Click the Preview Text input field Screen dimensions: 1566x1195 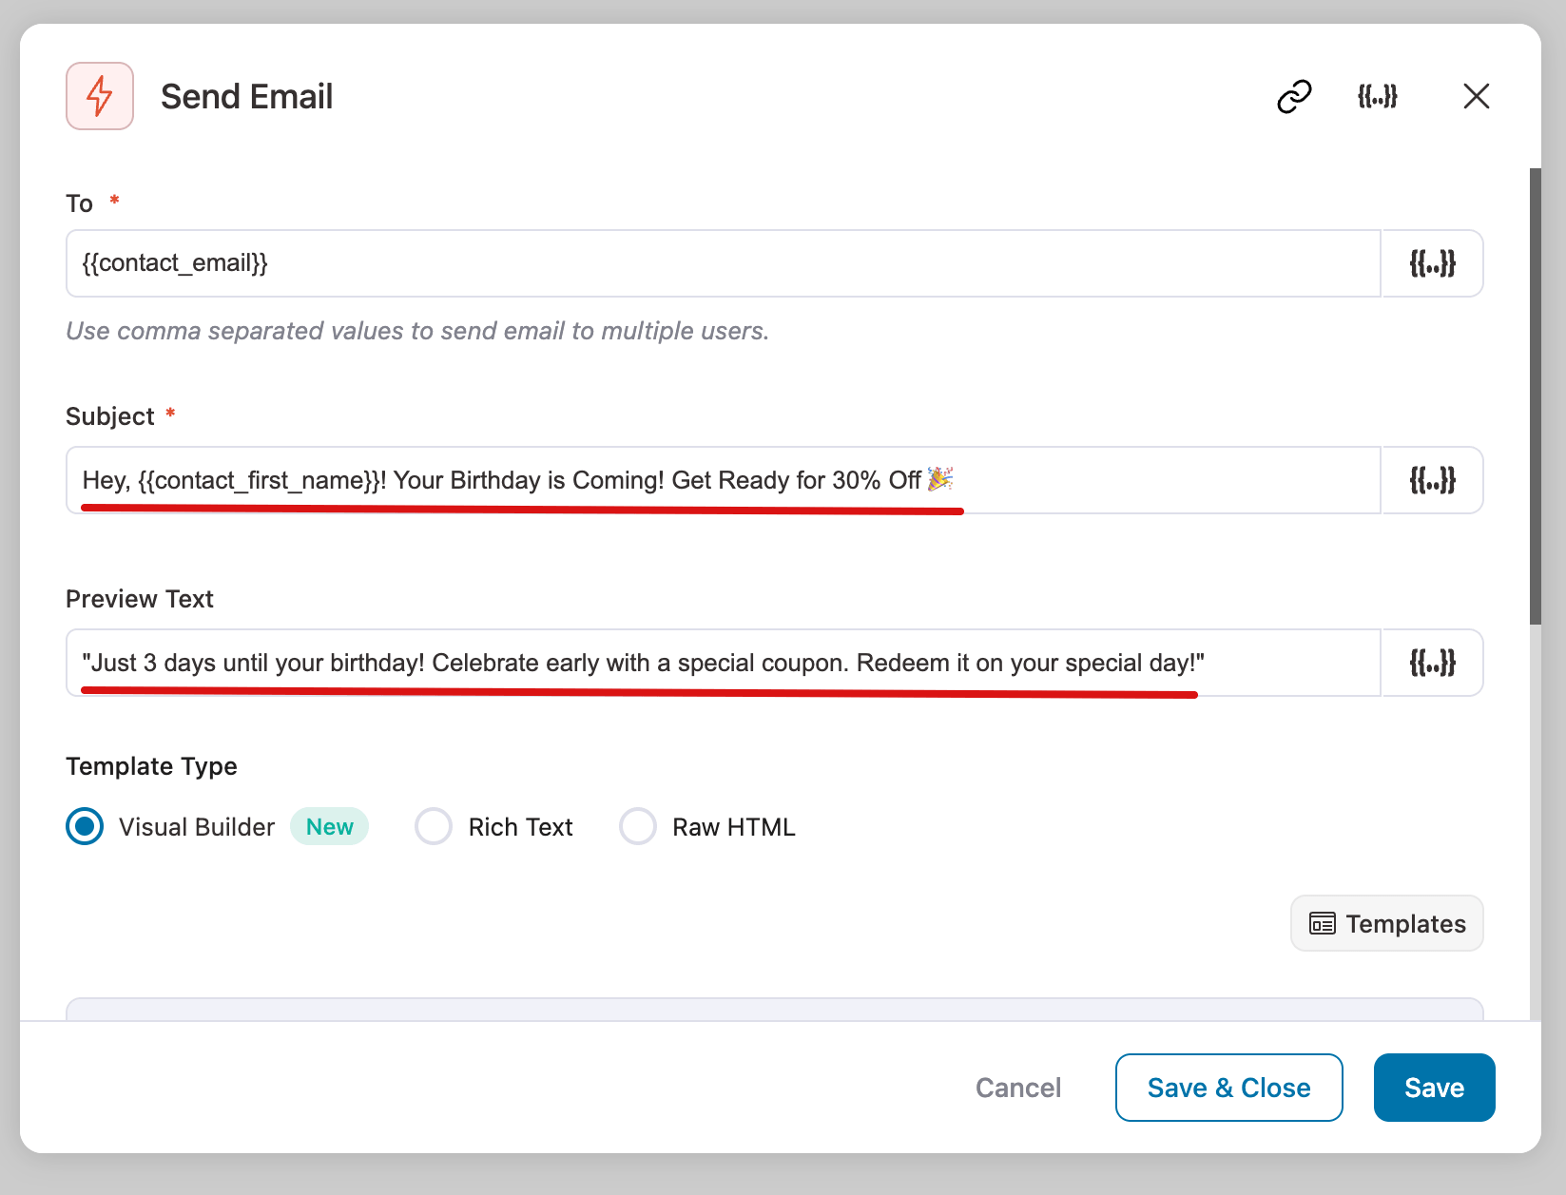[723, 663]
